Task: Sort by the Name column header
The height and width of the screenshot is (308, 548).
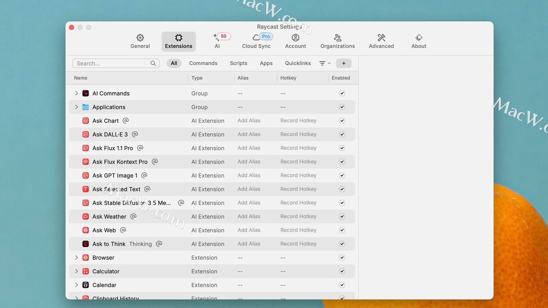Action: point(80,78)
